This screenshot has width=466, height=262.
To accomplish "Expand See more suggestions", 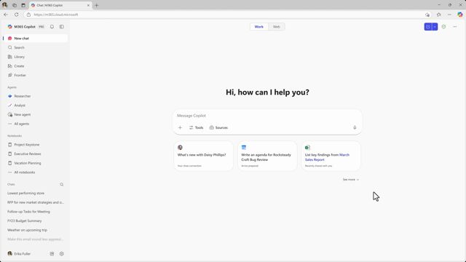I will [x=351, y=180].
